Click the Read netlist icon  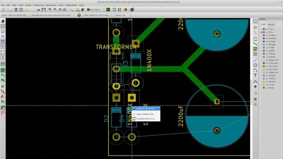78,10
